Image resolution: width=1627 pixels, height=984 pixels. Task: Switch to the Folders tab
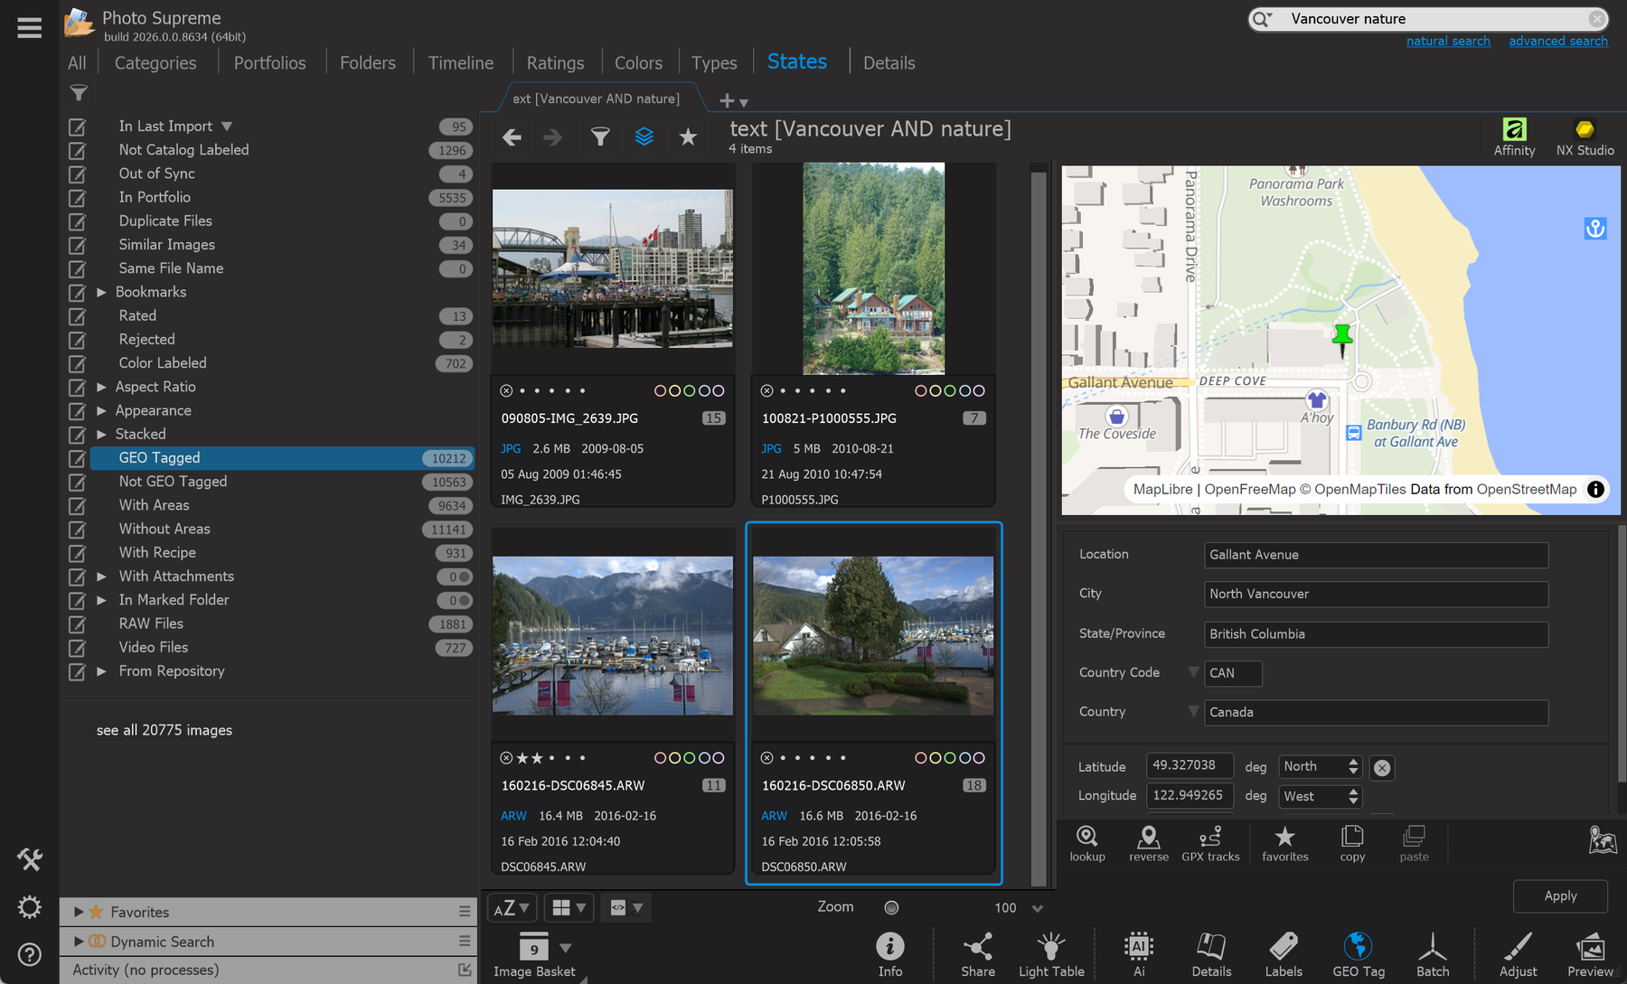[368, 62]
